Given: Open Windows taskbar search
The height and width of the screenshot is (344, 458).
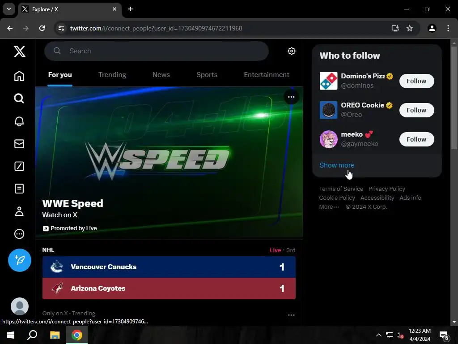Looking at the screenshot, I should (x=32, y=335).
